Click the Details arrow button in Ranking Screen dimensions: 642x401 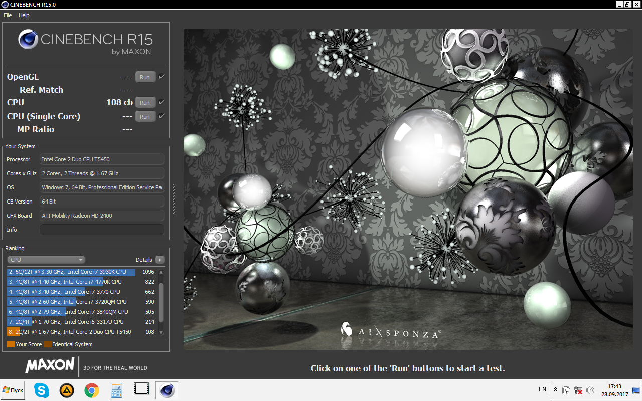(x=160, y=260)
